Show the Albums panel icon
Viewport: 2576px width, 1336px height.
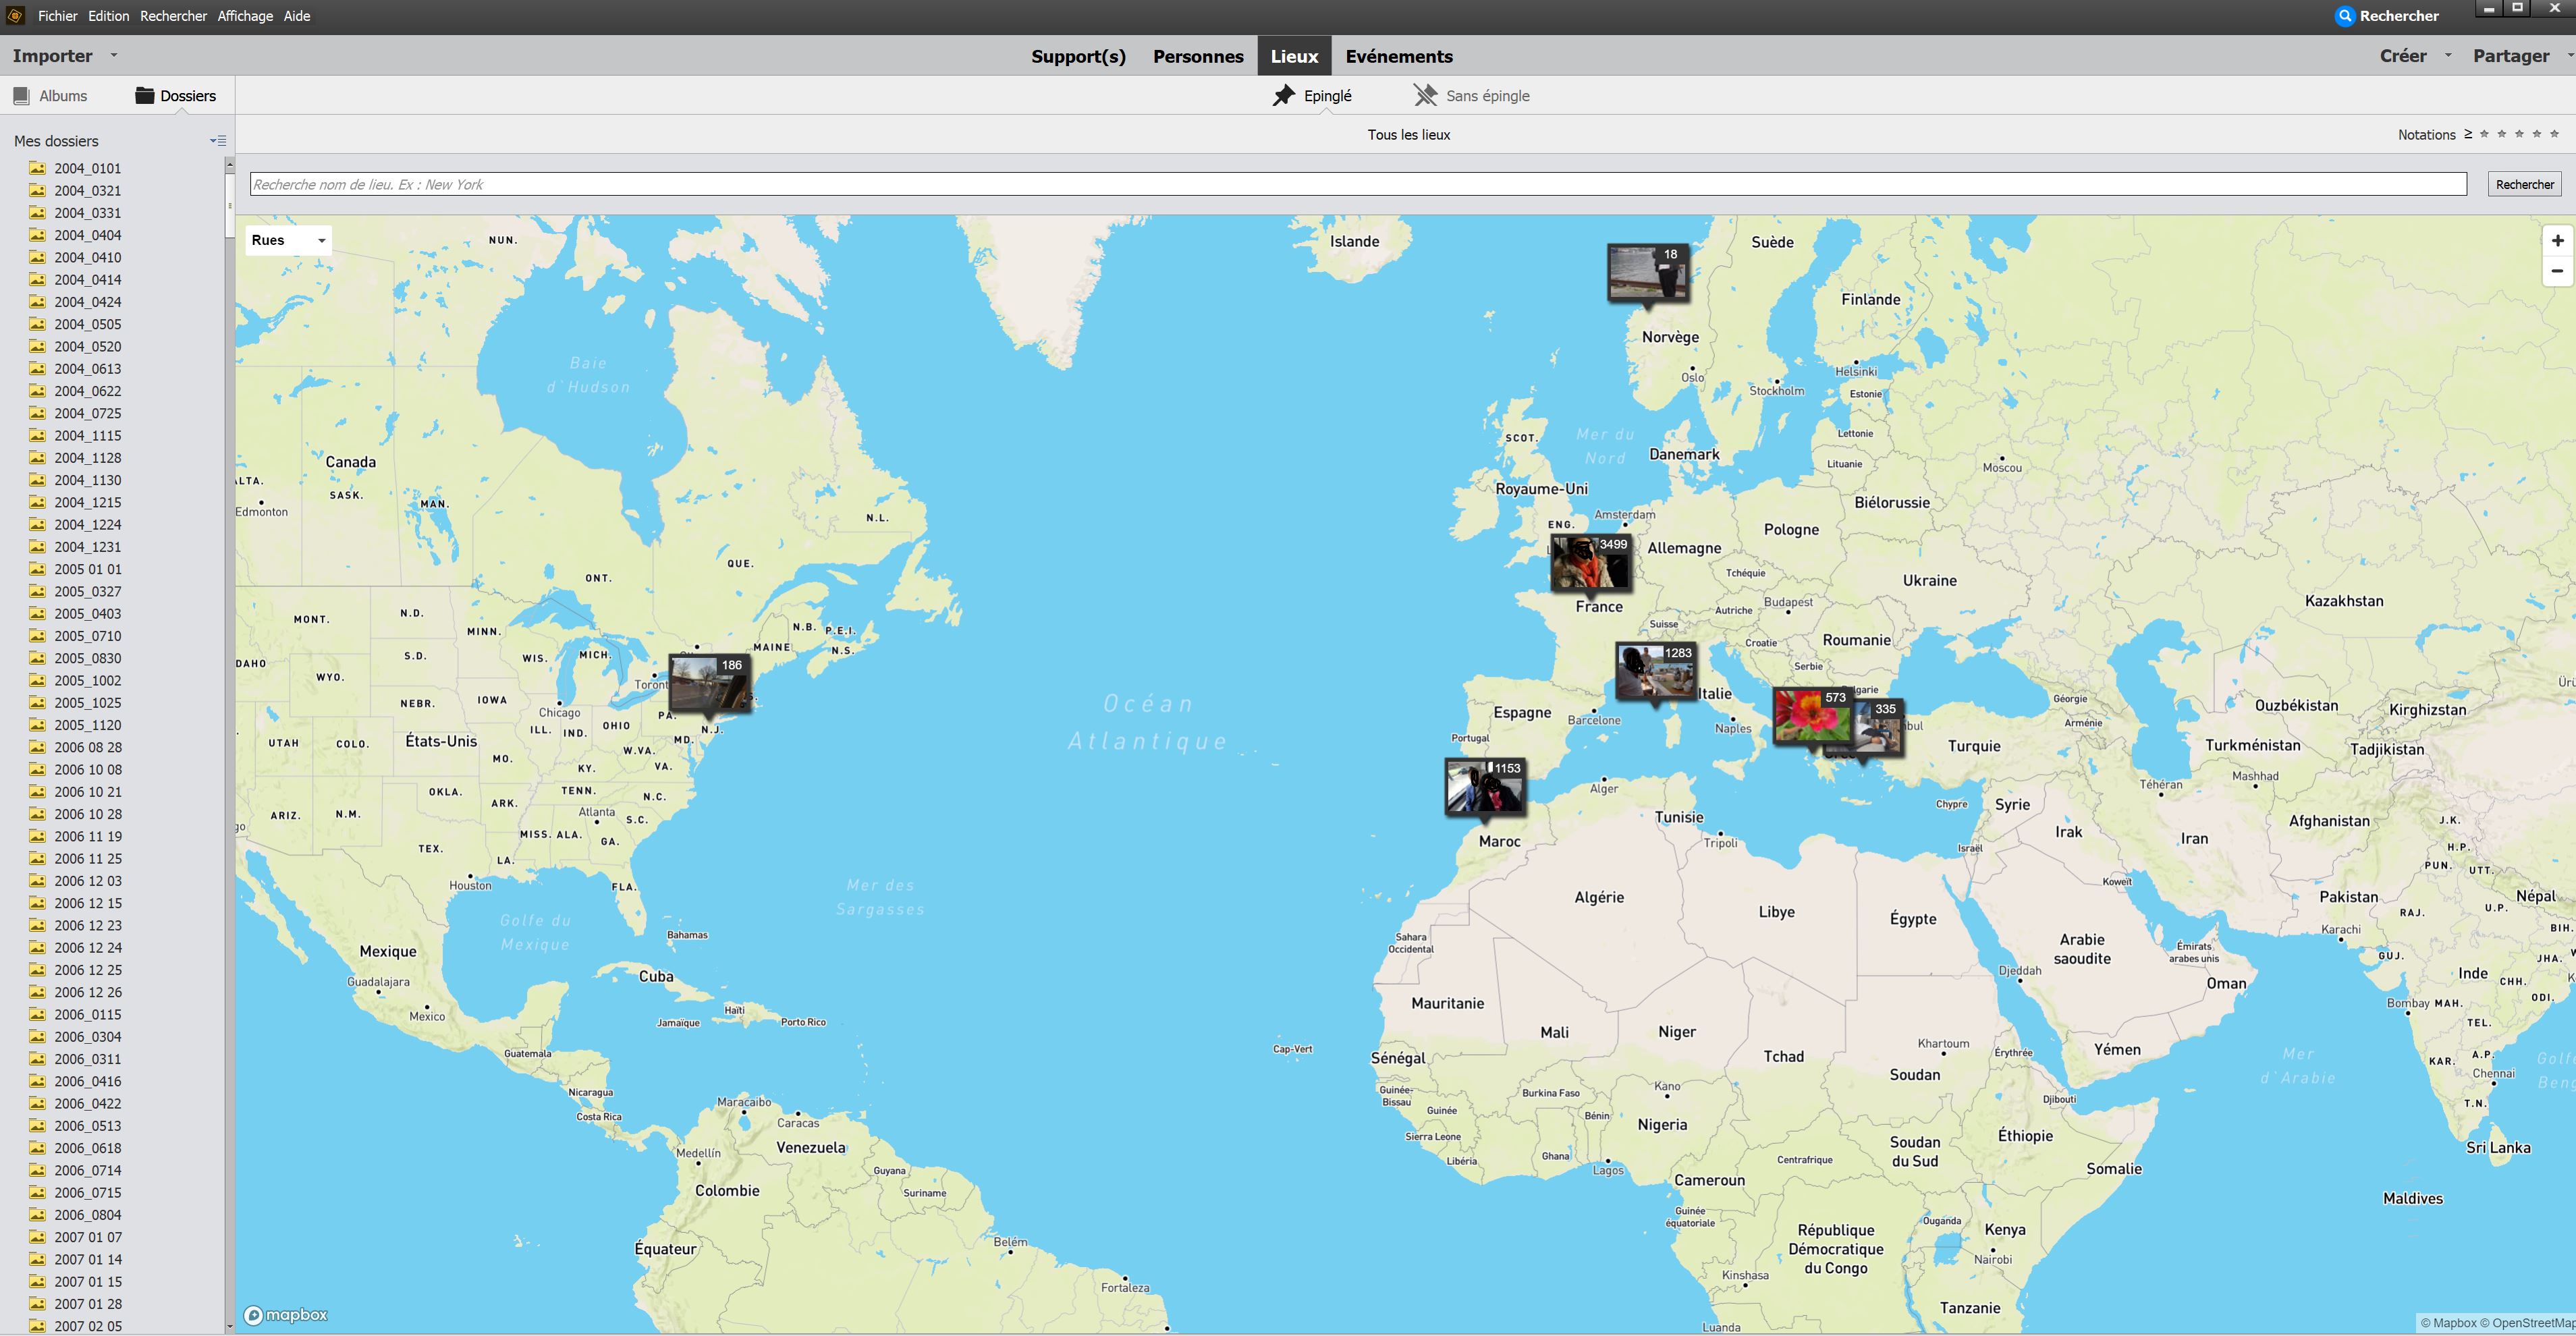[21, 96]
